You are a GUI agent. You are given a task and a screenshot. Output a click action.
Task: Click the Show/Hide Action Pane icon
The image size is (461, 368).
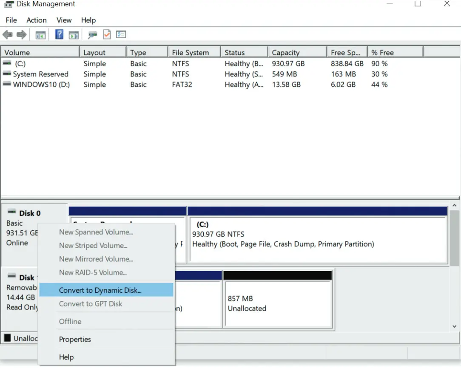pyautogui.click(x=74, y=35)
